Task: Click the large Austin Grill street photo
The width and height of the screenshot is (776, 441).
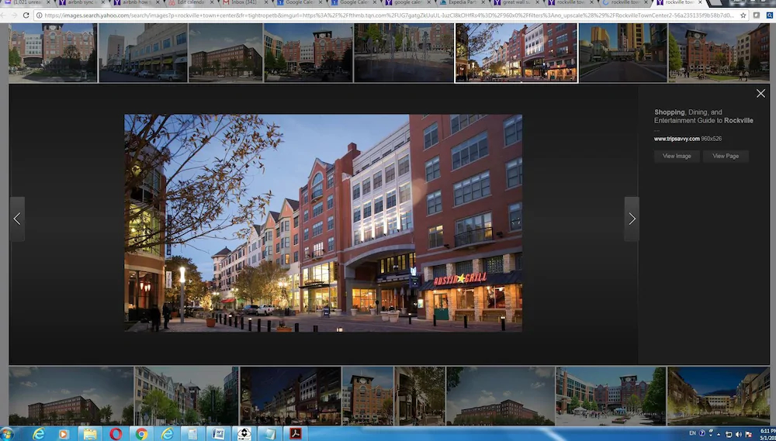Action: pyautogui.click(x=323, y=223)
